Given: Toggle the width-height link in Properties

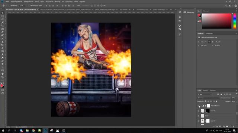Looking at the screenshot, I should coord(209,42).
